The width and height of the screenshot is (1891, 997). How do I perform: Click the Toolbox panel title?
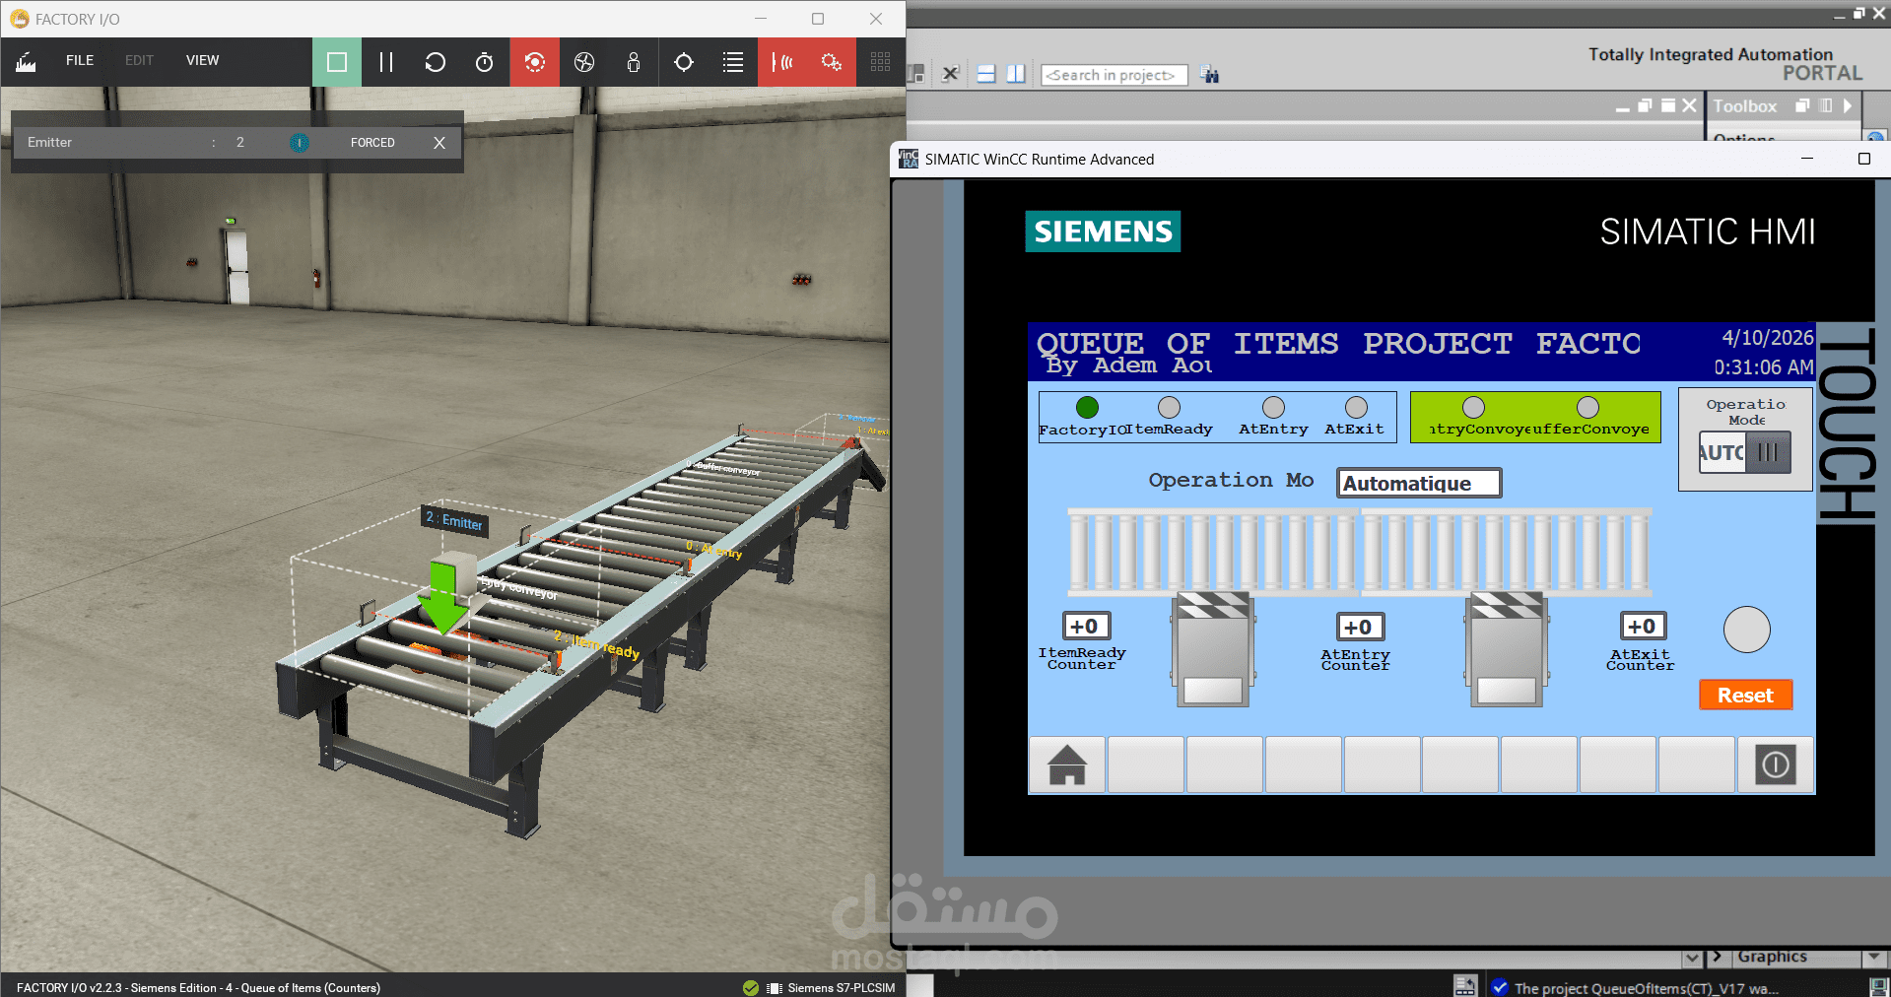(x=1744, y=106)
